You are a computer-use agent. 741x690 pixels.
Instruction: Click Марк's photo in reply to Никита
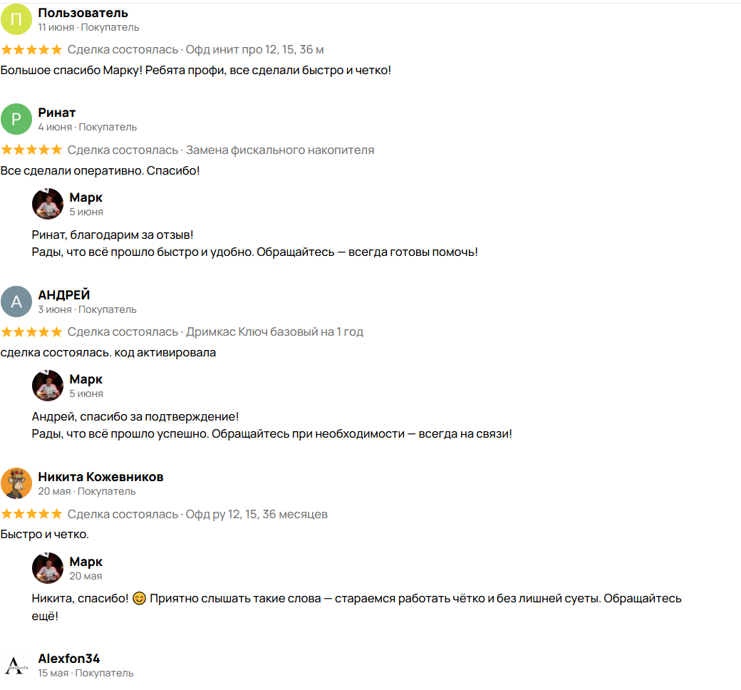pyautogui.click(x=47, y=567)
